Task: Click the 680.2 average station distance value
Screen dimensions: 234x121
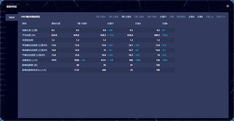Action: click(x=157, y=35)
